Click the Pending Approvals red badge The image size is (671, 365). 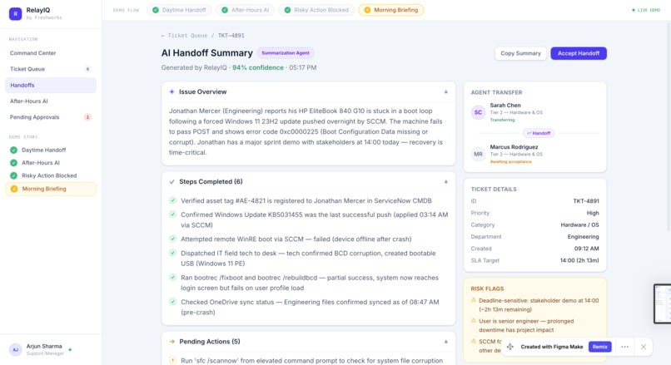[87, 117]
